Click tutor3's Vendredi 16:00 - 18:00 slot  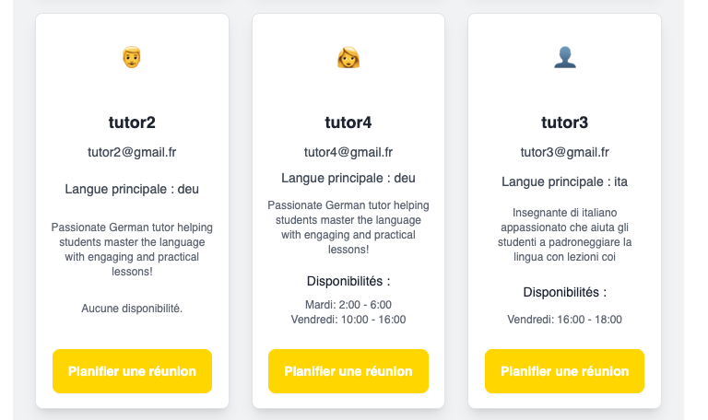coord(564,320)
